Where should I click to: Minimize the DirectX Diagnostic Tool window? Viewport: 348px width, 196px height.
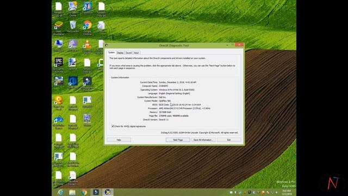click(x=227, y=45)
